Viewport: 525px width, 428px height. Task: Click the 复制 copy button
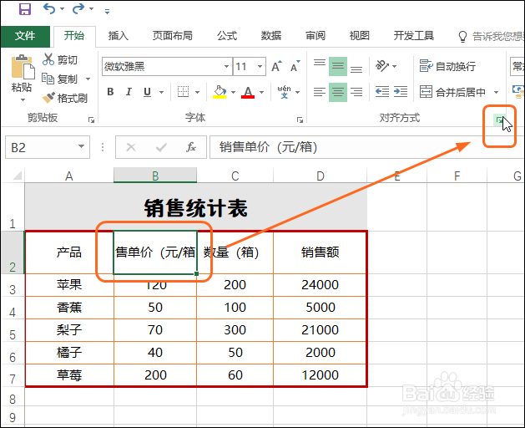[60, 79]
